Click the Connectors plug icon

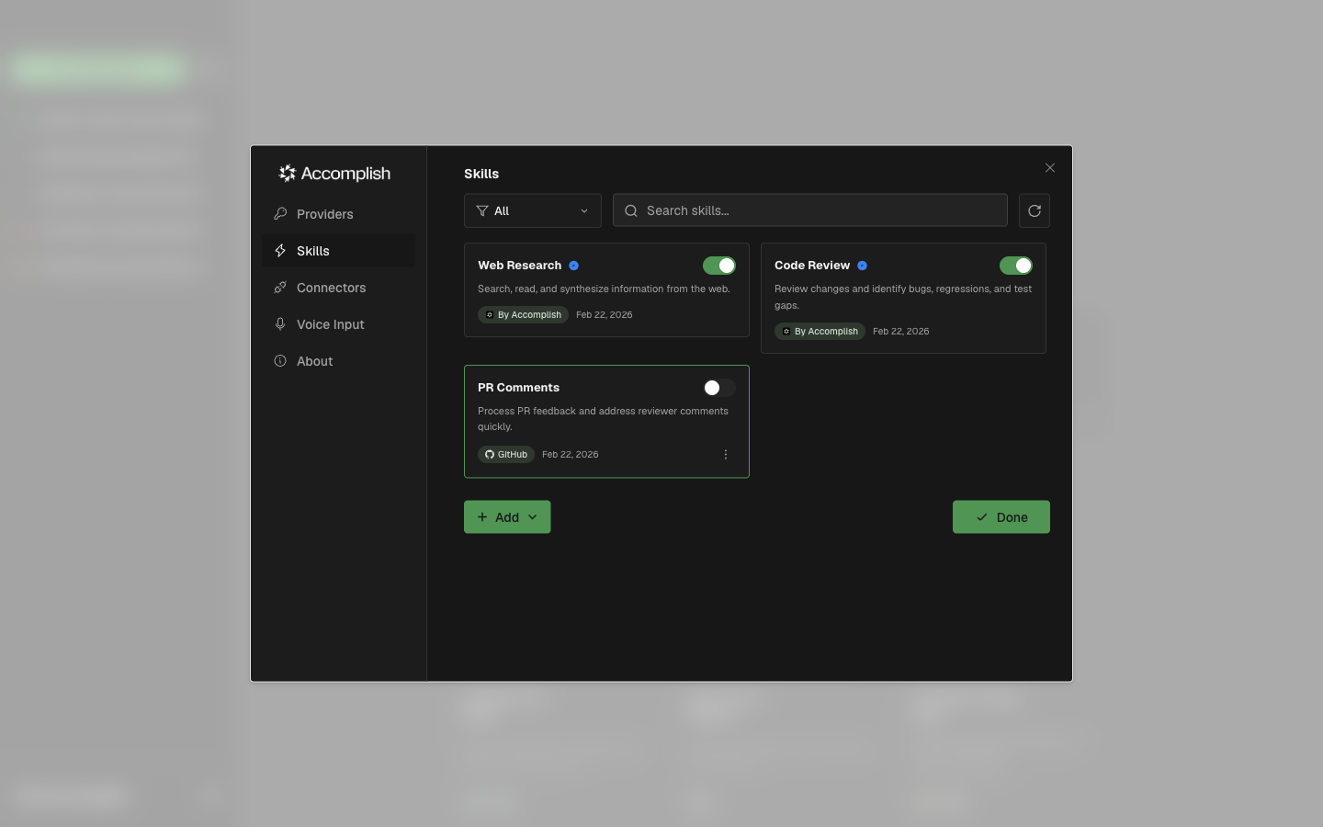tap(280, 287)
